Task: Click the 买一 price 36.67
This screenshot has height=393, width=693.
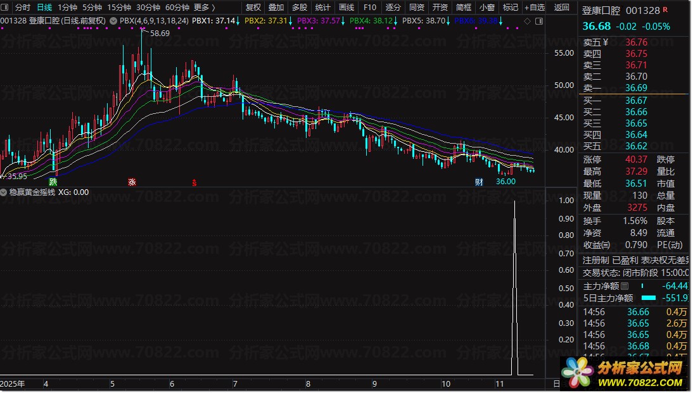Action: pos(636,101)
